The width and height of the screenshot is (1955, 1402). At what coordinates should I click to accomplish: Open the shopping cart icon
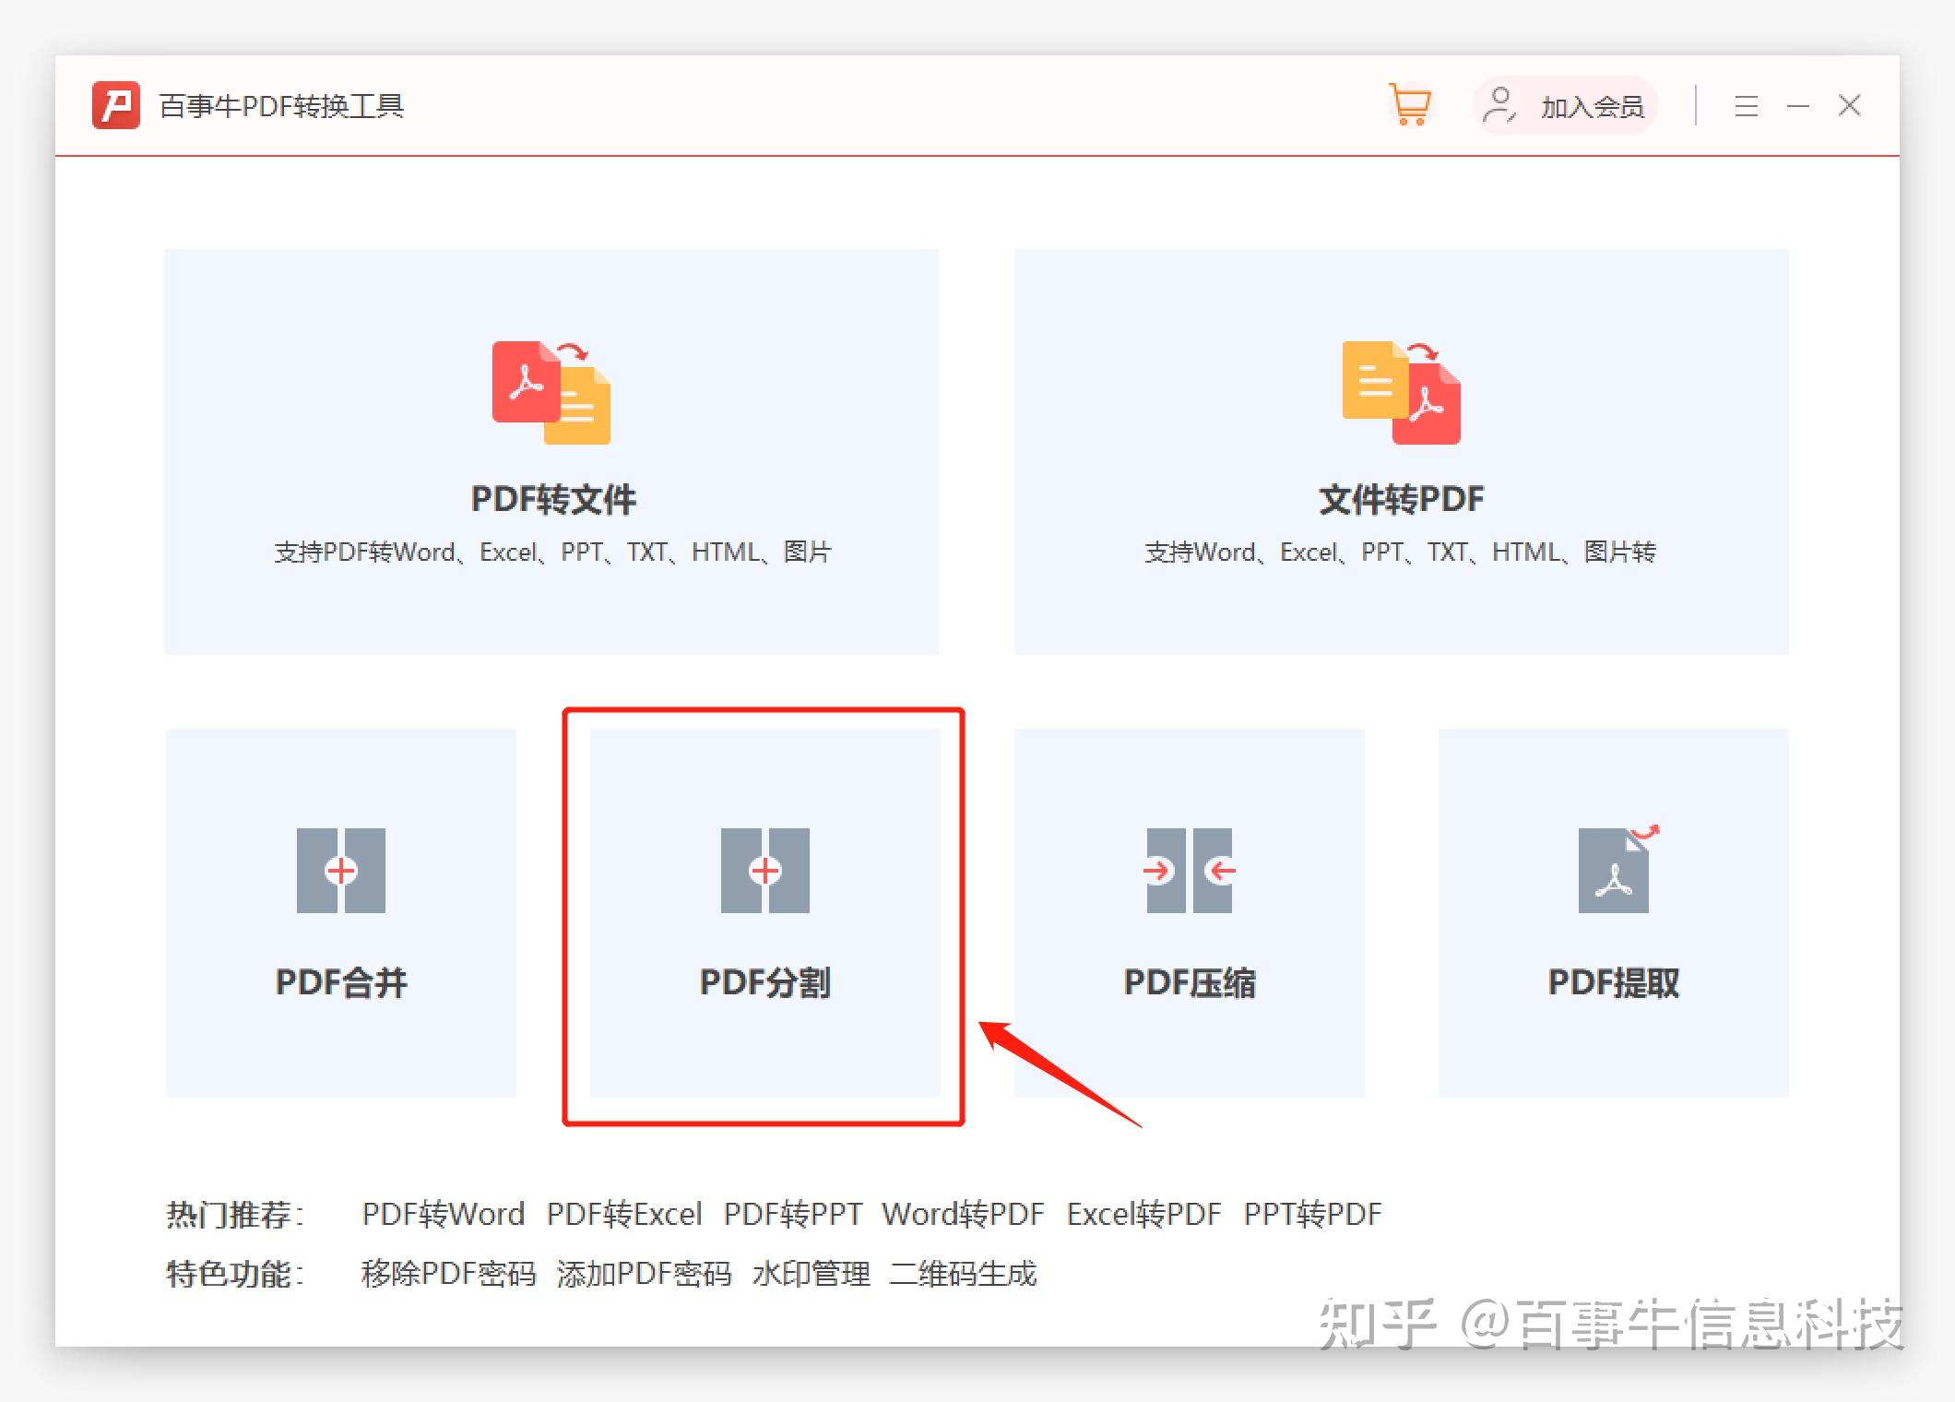point(1409,105)
